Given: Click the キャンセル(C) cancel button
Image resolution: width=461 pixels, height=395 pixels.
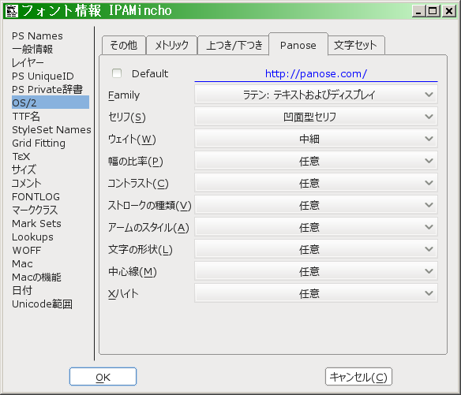Looking at the screenshot, I should [358, 377].
